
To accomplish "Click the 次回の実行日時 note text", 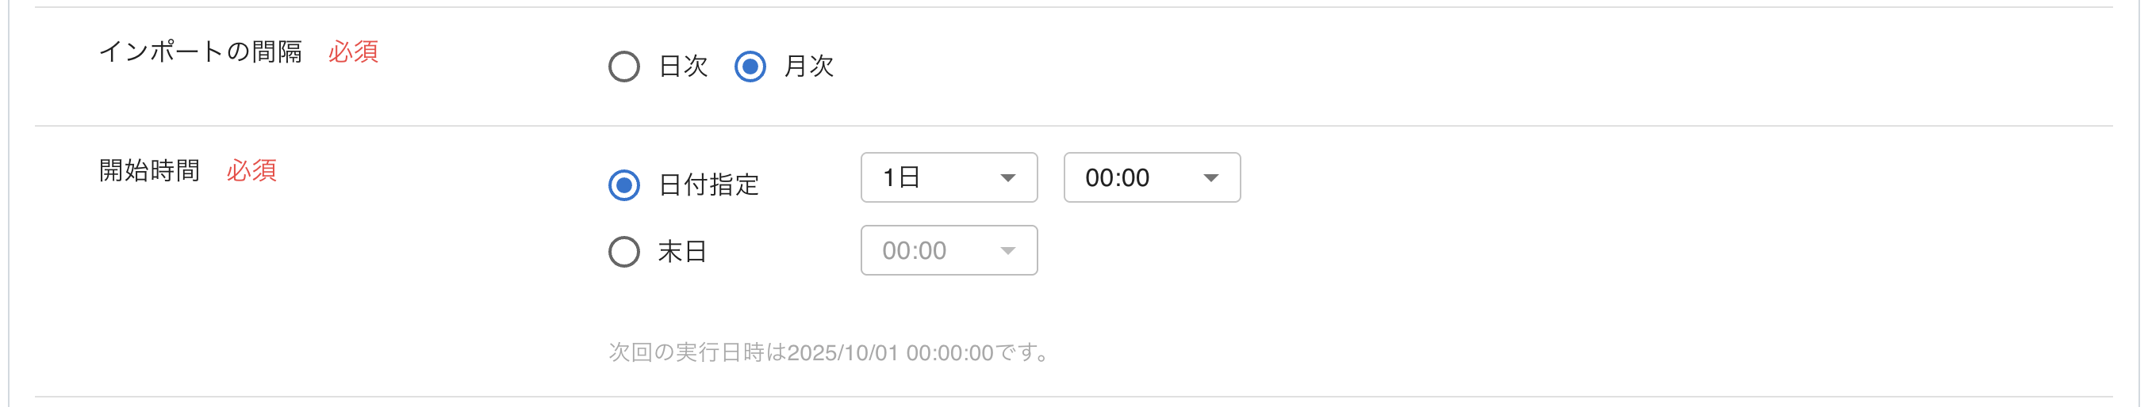I will click(829, 353).
